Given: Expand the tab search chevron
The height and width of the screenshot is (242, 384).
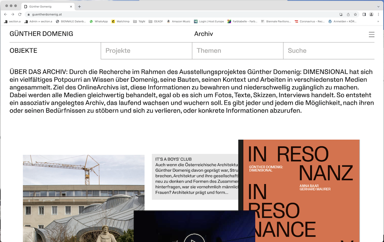Looking at the screenshot, I should pos(378,7).
